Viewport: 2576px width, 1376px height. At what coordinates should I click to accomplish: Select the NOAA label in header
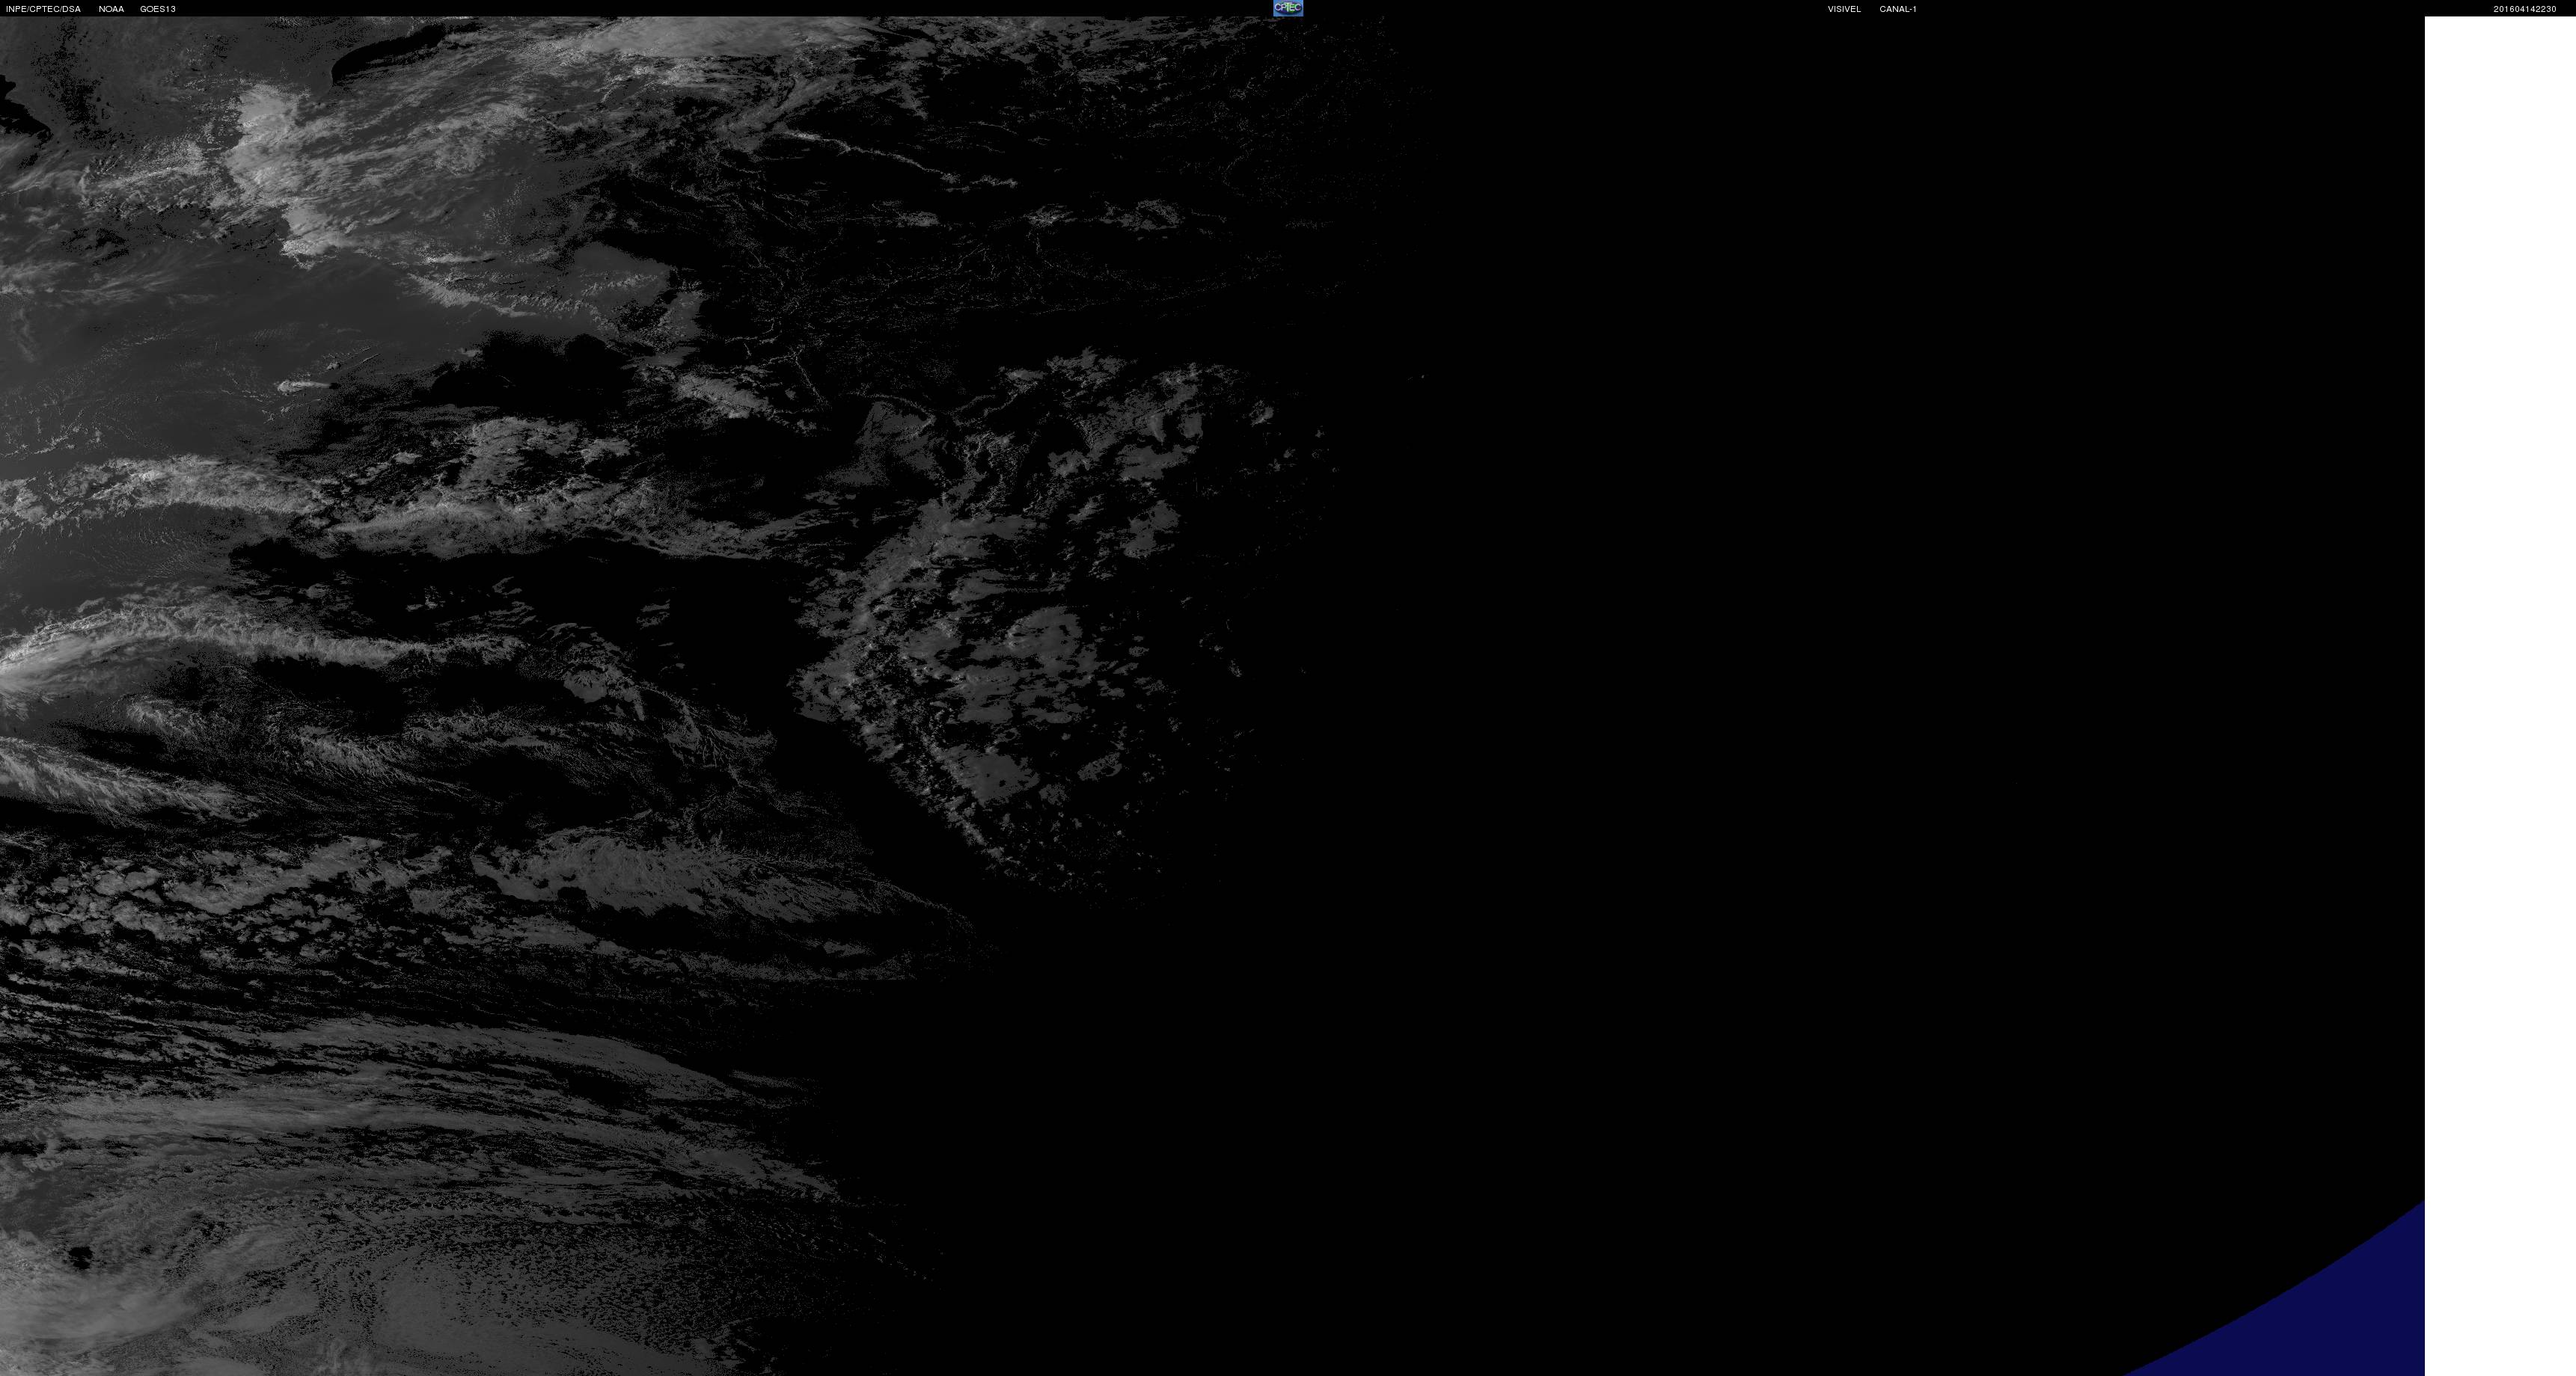pos(111,9)
